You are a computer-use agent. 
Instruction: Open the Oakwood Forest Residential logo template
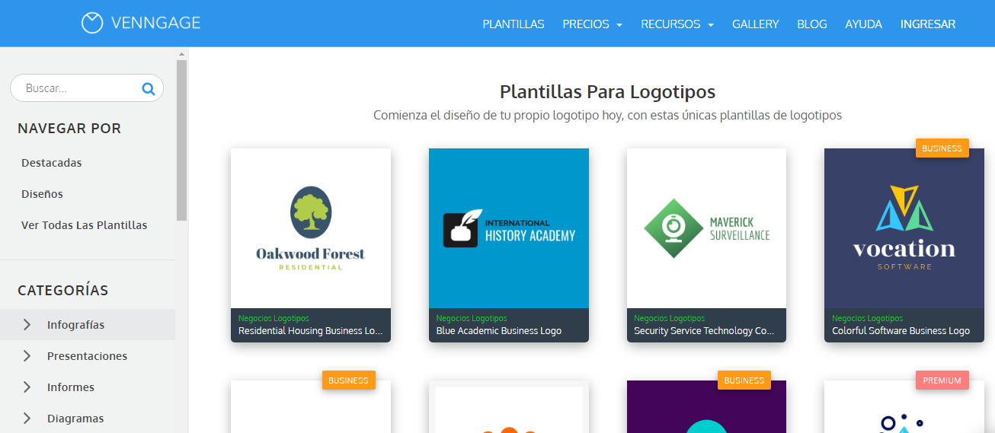(x=311, y=228)
